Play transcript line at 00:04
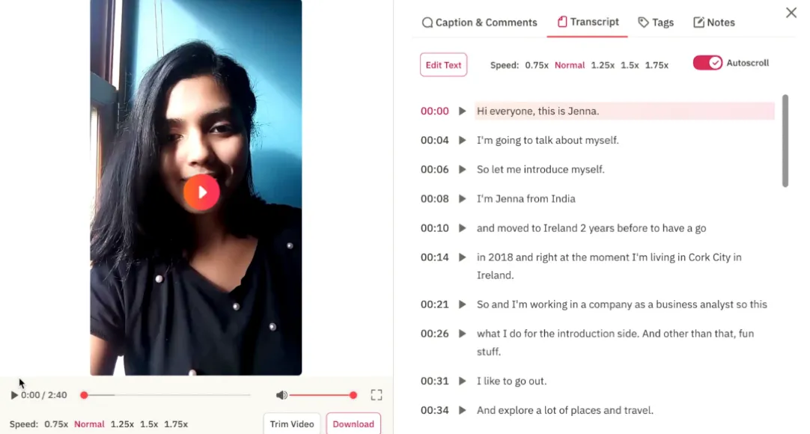The image size is (810, 434). tap(463, 141)
